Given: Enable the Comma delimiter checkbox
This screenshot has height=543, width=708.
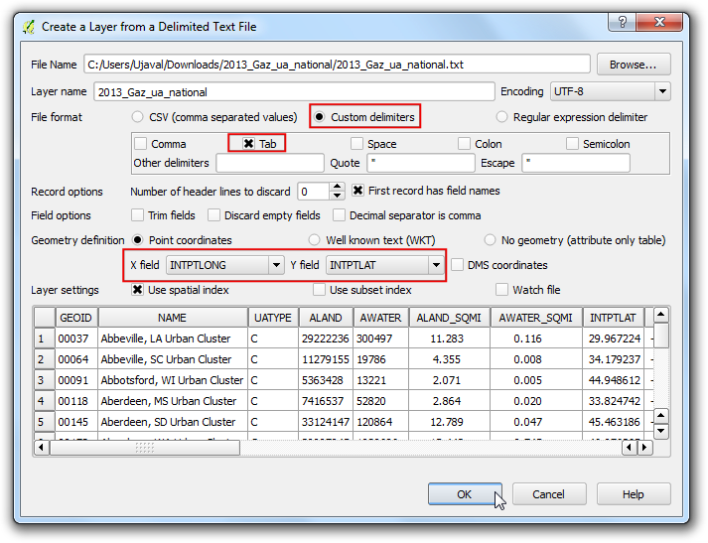Looking at the screenshot, I should pos(141,144).
